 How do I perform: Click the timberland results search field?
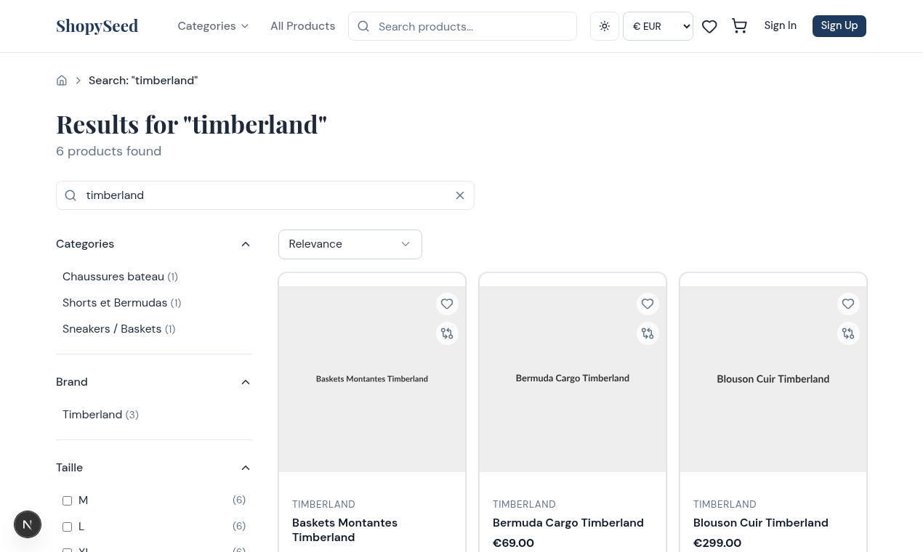pyautogui.click(x=265, y=195)
